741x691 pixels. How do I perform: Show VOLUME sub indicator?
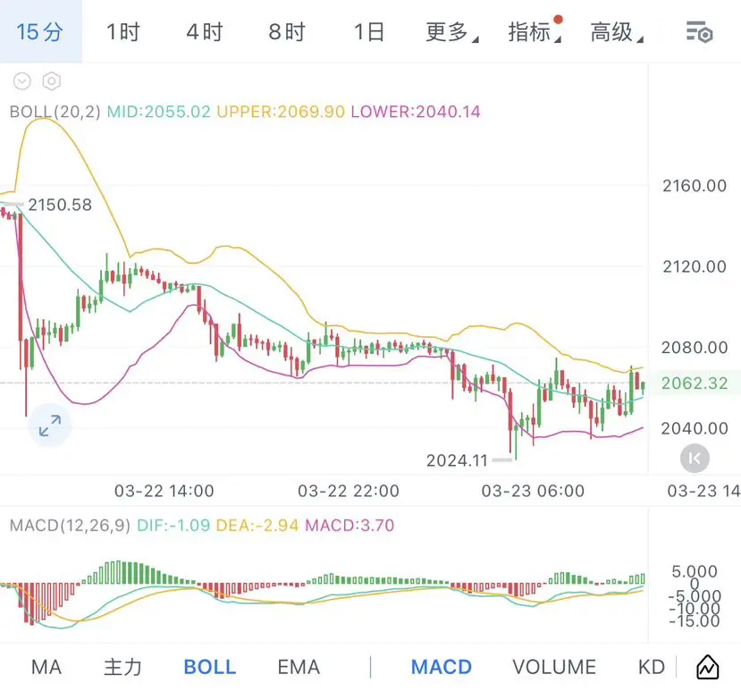click(554, 667)
